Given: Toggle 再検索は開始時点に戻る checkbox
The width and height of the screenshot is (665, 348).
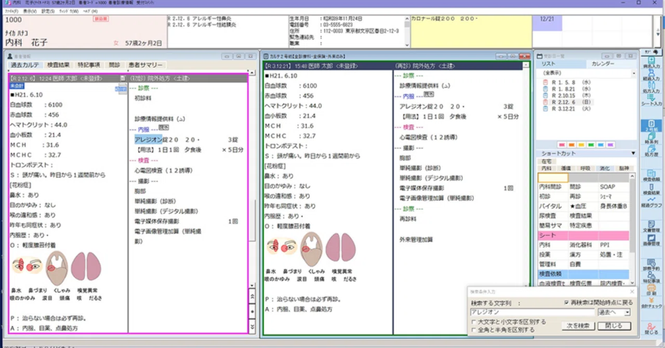Looking at the screenshot, I should coord(566,302).
